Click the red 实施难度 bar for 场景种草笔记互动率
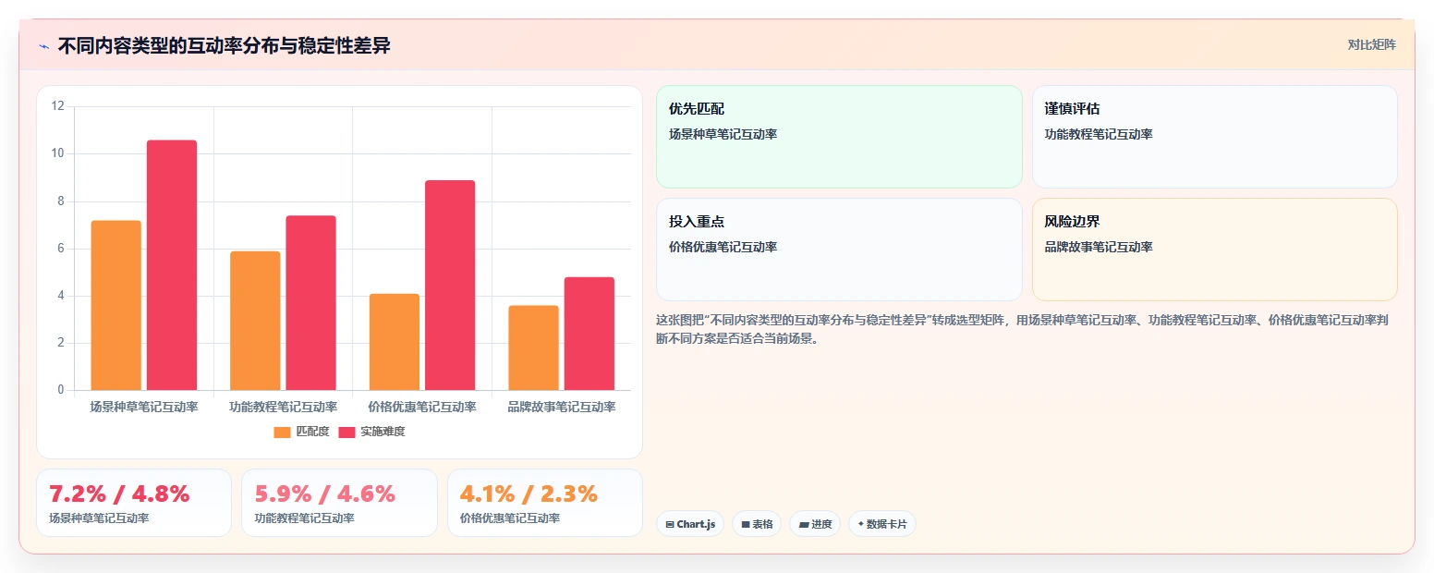The height and width of the screenshot is (573, 1434). pyautogui.click(x=172, y=265)
